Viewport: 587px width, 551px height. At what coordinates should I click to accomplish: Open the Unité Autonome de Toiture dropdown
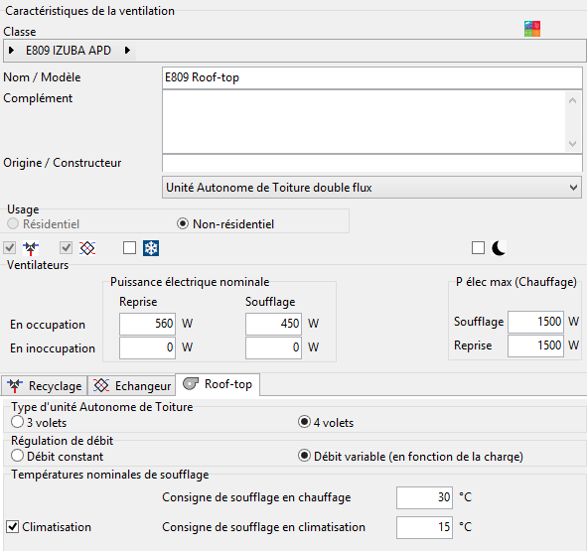(371, 188)
